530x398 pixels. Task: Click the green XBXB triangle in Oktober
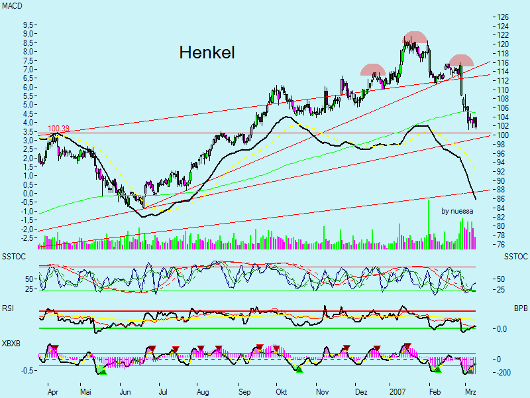pyautogui.click(x=299, y=369)
